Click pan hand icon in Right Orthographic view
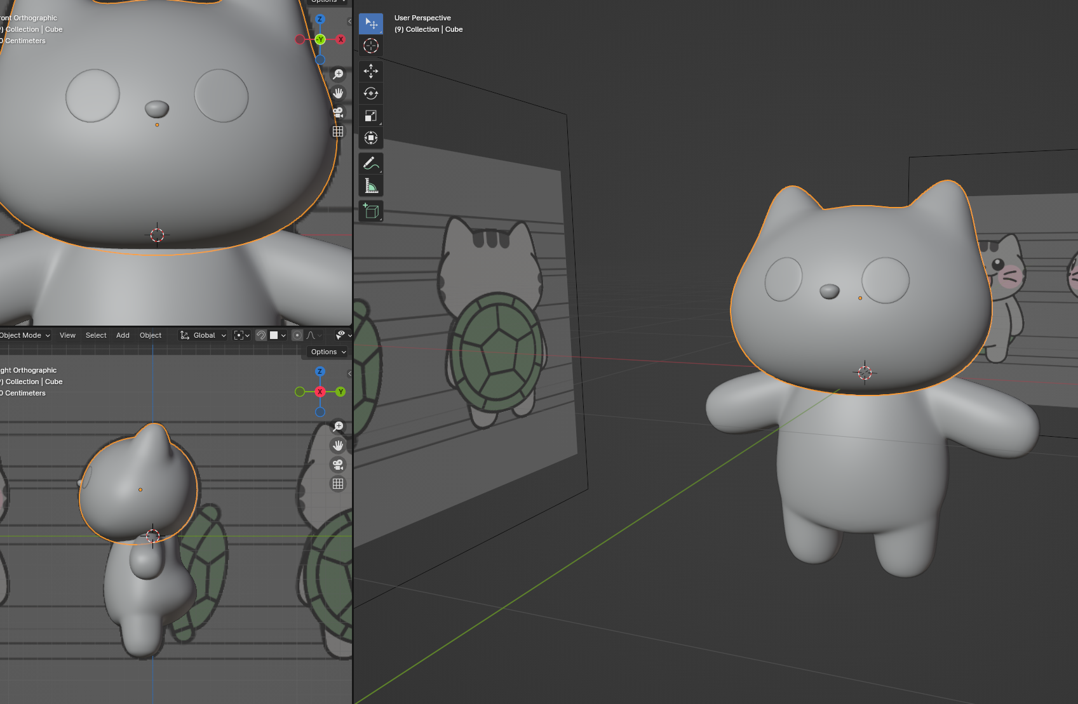This screenshot has width=1078, height=704. tap(338, 446)
